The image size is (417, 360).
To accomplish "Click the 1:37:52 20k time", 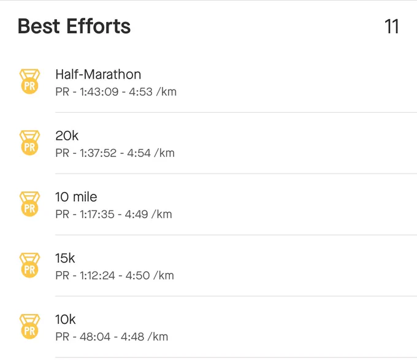I will pos(98,153).
